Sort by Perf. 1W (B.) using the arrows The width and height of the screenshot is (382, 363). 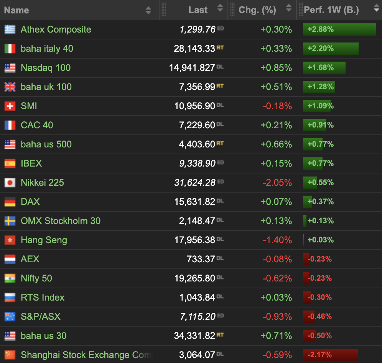click(376, 8)
